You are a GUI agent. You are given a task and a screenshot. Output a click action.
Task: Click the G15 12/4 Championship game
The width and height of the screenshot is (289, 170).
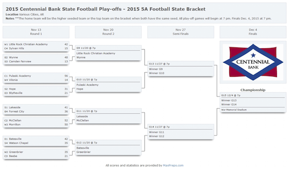pyautogui.click(x=253, y=103)
